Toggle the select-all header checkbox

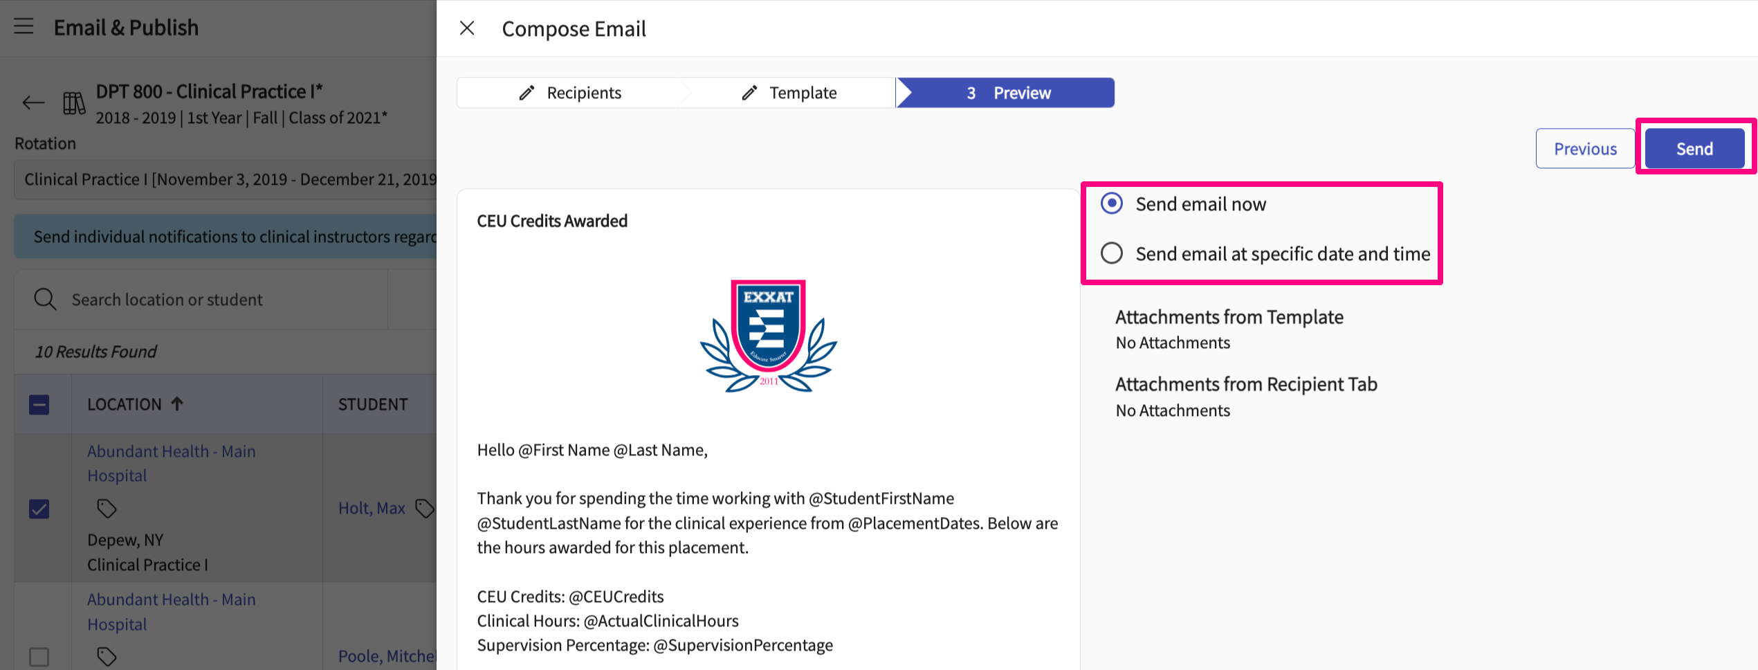tap(39, 405)
